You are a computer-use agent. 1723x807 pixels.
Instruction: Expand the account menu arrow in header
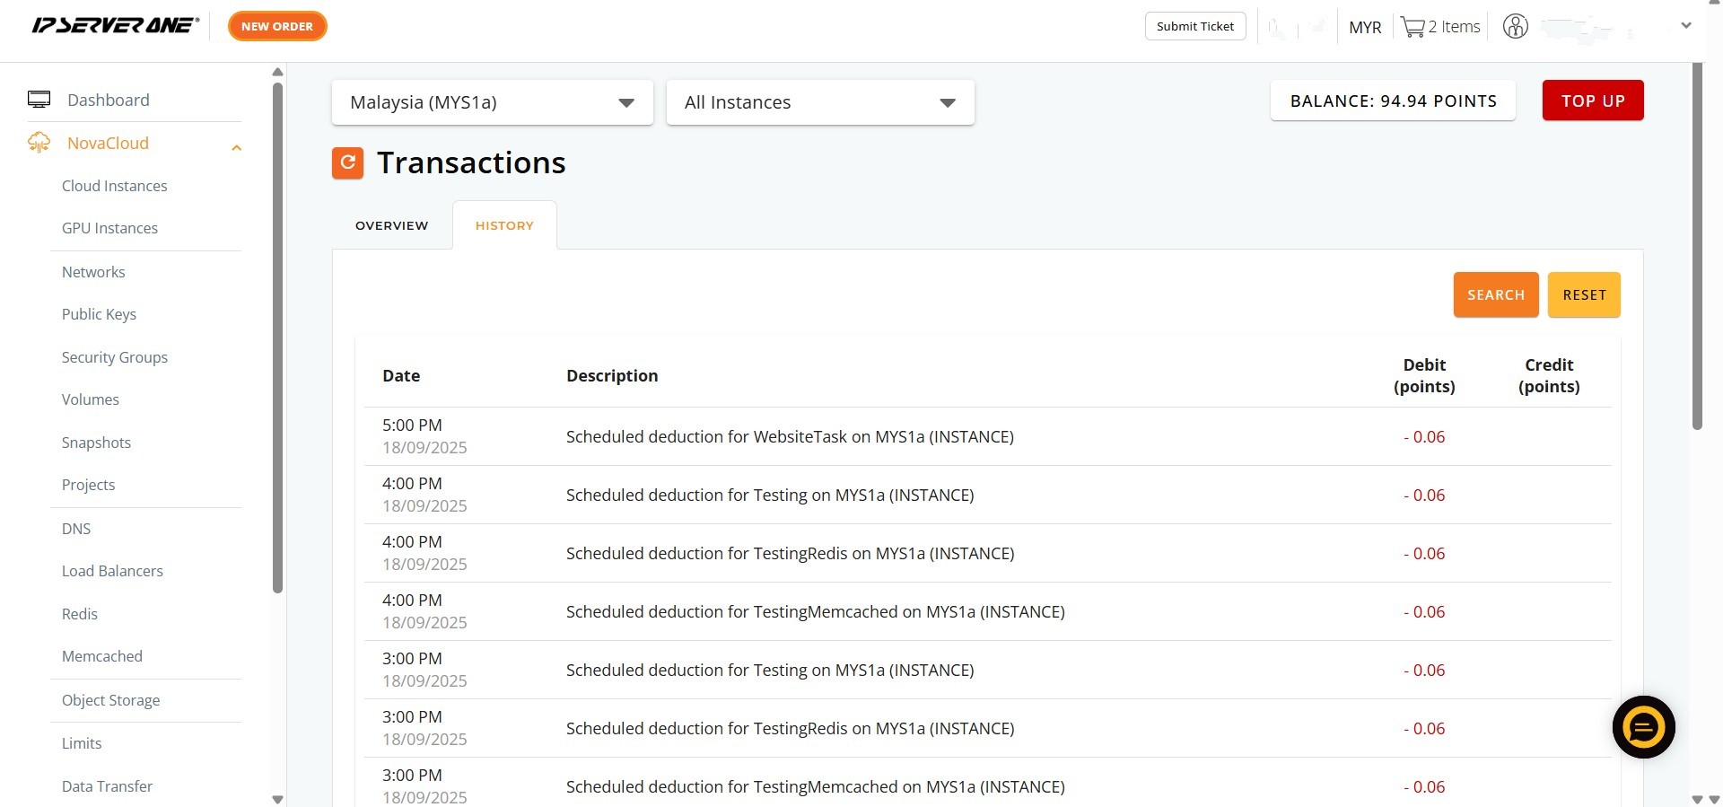1685,26
